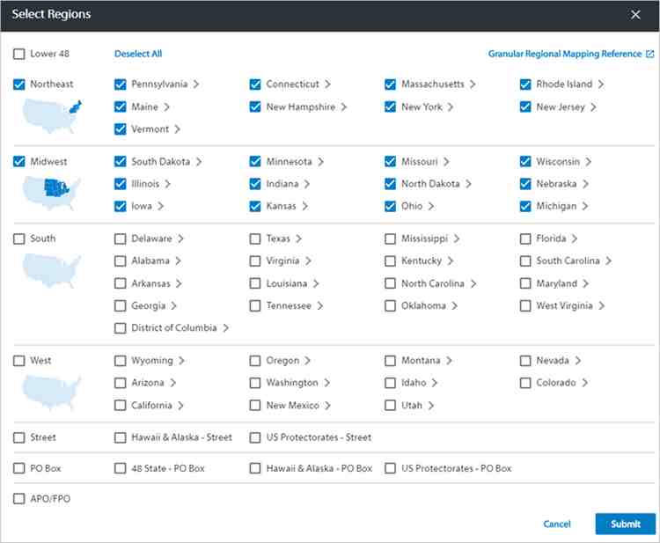Check Hawaii & Alaska - Street option
Viewport: 660px width, 543px height.
(121, 437)
